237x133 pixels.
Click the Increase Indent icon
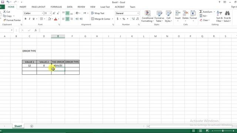point(81,19)
